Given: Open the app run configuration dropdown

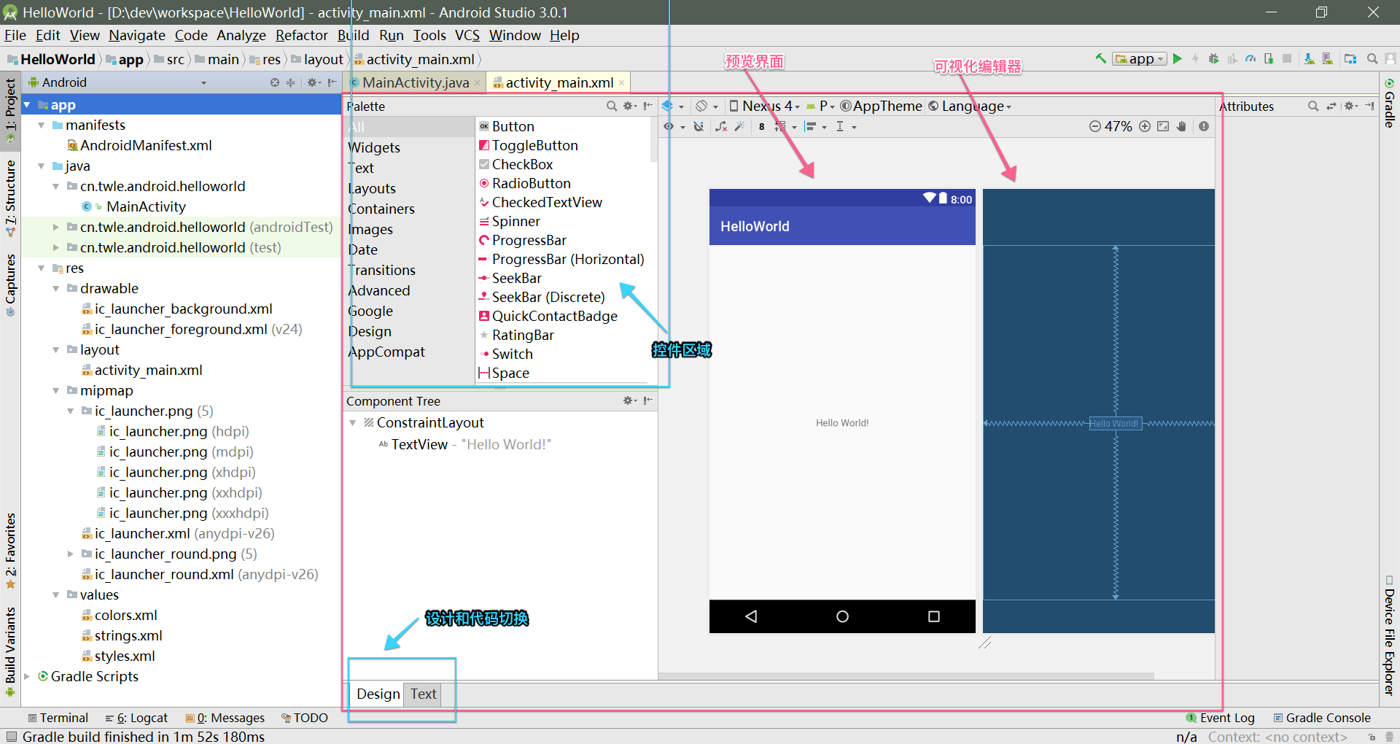Looking at the screenshot, I should [1140, 59].
